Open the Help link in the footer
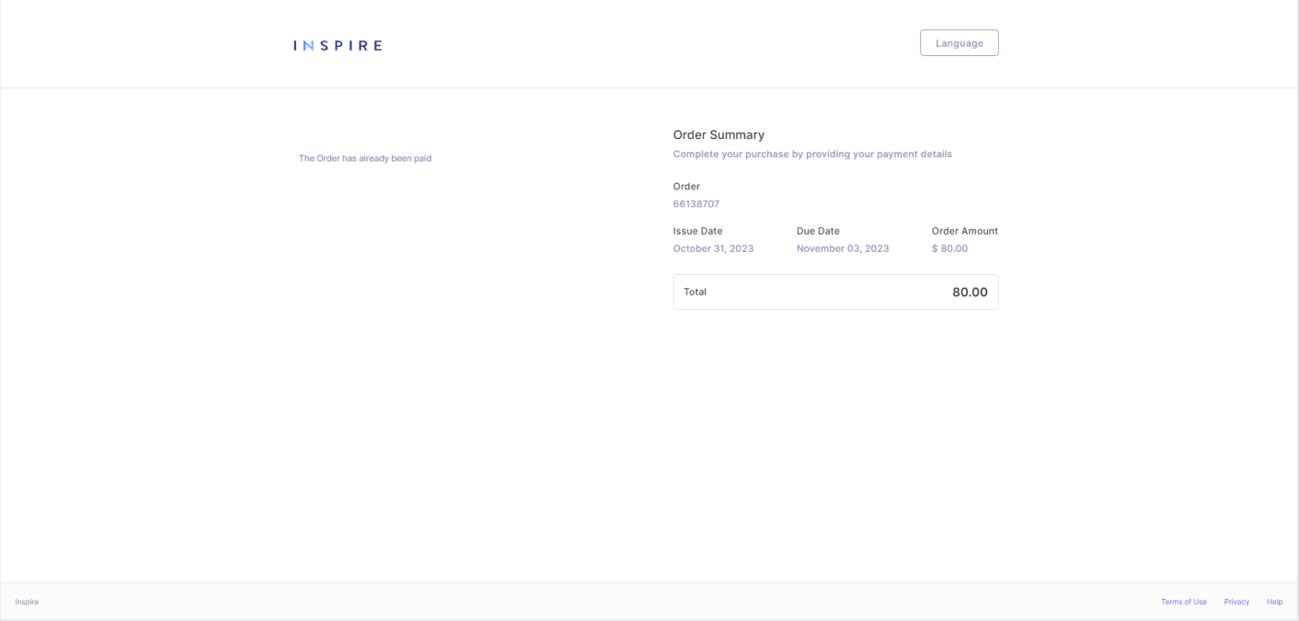This screenshot has width=1299, height=621. [1274, 602]
